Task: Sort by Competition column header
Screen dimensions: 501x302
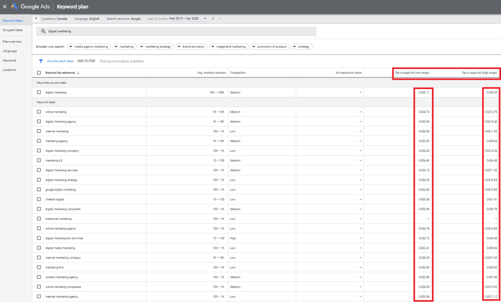Action: [x=238, y=73]
